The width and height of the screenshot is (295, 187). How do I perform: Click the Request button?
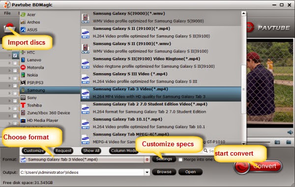(63, 151)
